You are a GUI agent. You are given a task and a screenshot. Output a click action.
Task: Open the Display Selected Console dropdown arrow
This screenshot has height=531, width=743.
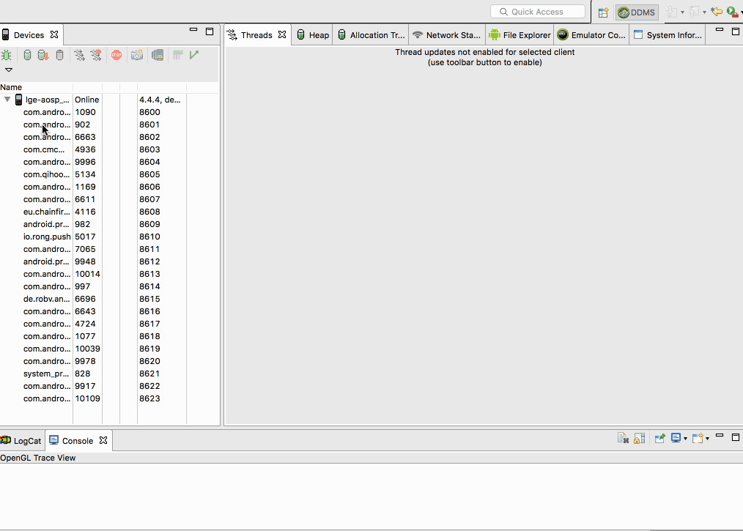[x=685, y=439]
